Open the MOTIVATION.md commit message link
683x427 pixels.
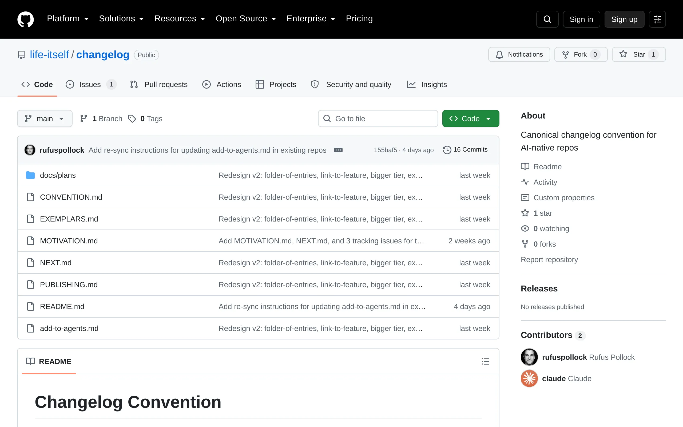click(x=321, y=241)
